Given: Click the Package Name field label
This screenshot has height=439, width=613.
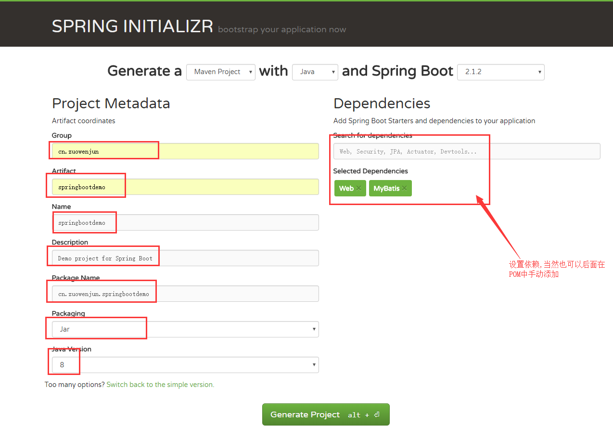Looking at the screenshot, I should point(76,278).
